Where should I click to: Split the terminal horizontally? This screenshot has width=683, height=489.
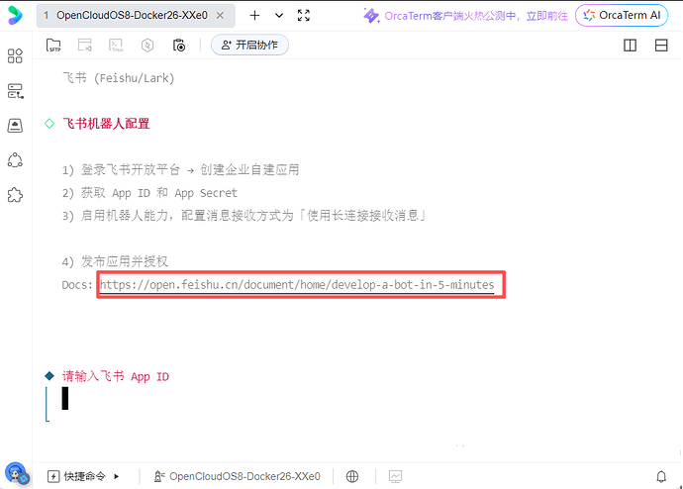661,46
